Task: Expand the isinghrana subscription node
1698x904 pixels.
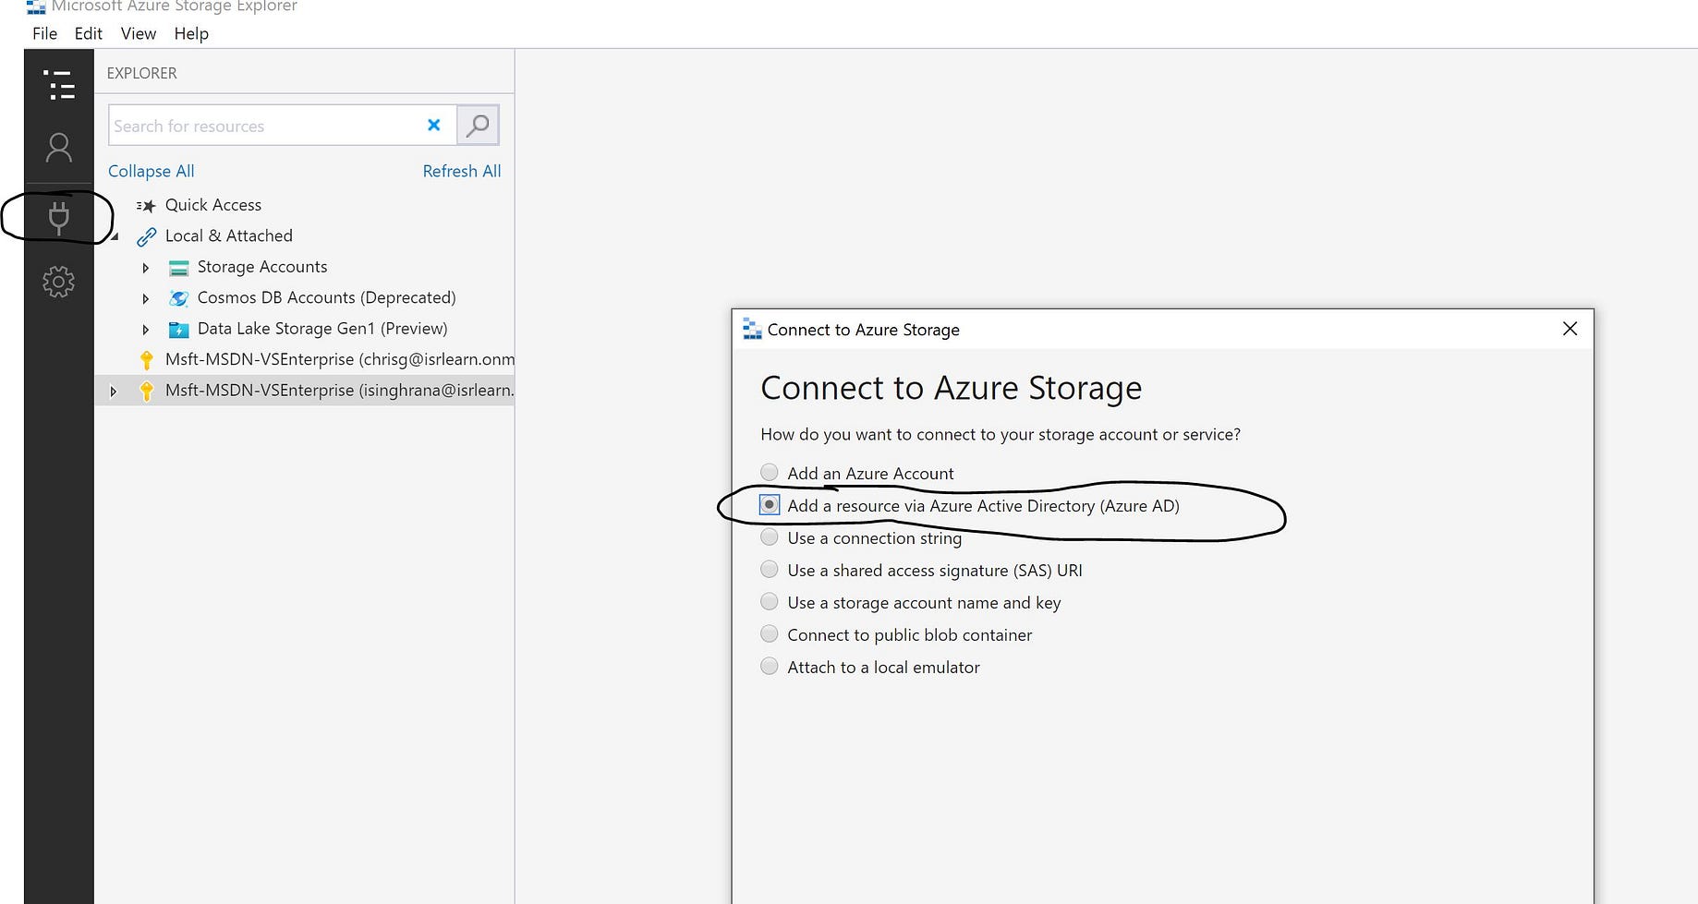Action: tap(113, 391)
